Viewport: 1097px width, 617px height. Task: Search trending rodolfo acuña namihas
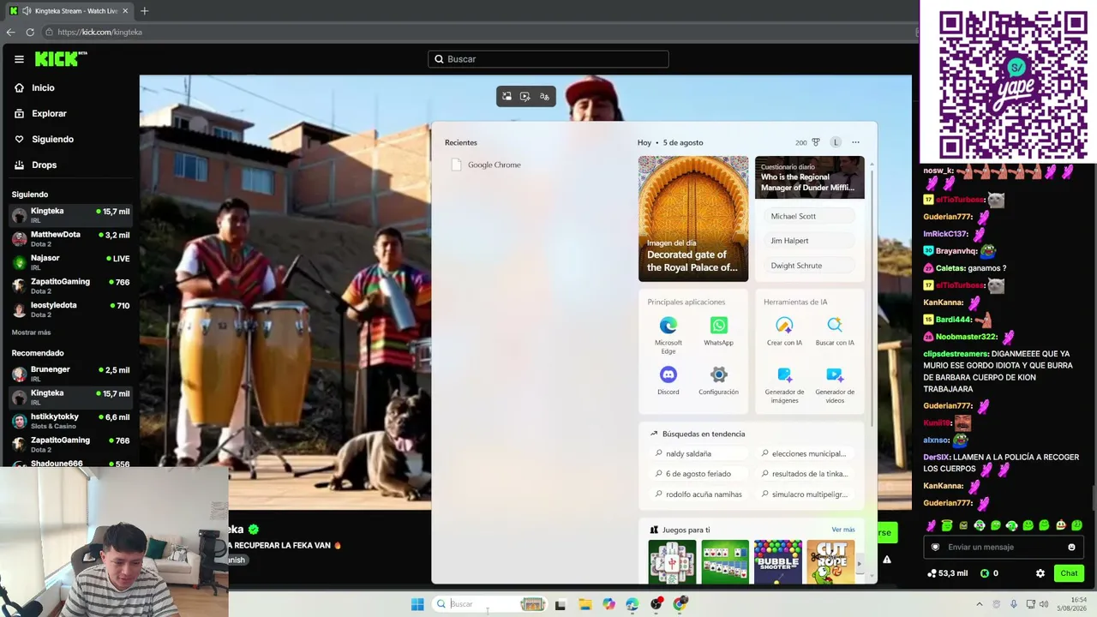(698, 494)
